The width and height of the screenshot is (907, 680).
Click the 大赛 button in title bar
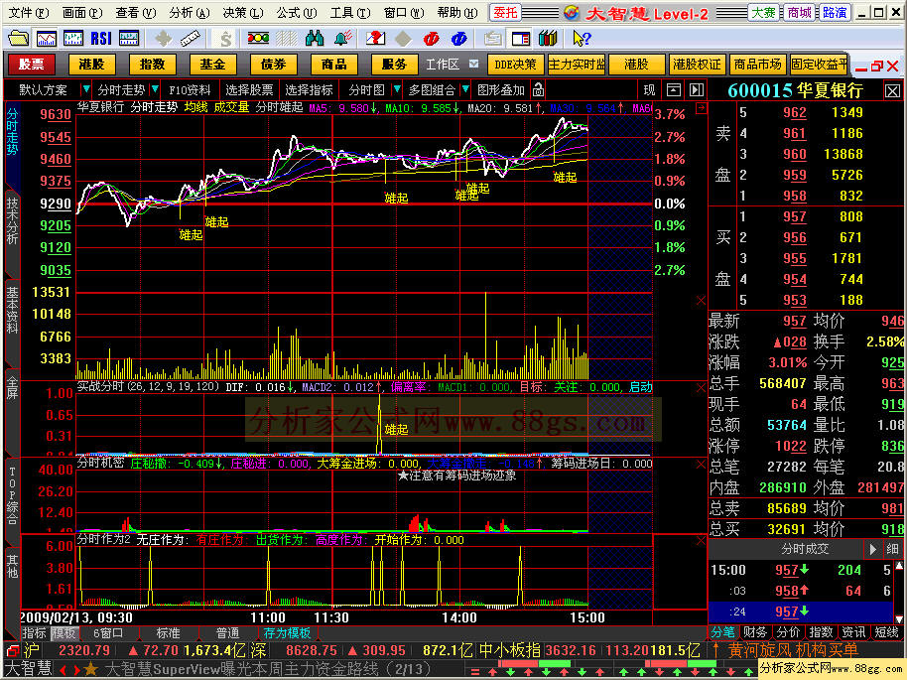(x=763, y=13)
